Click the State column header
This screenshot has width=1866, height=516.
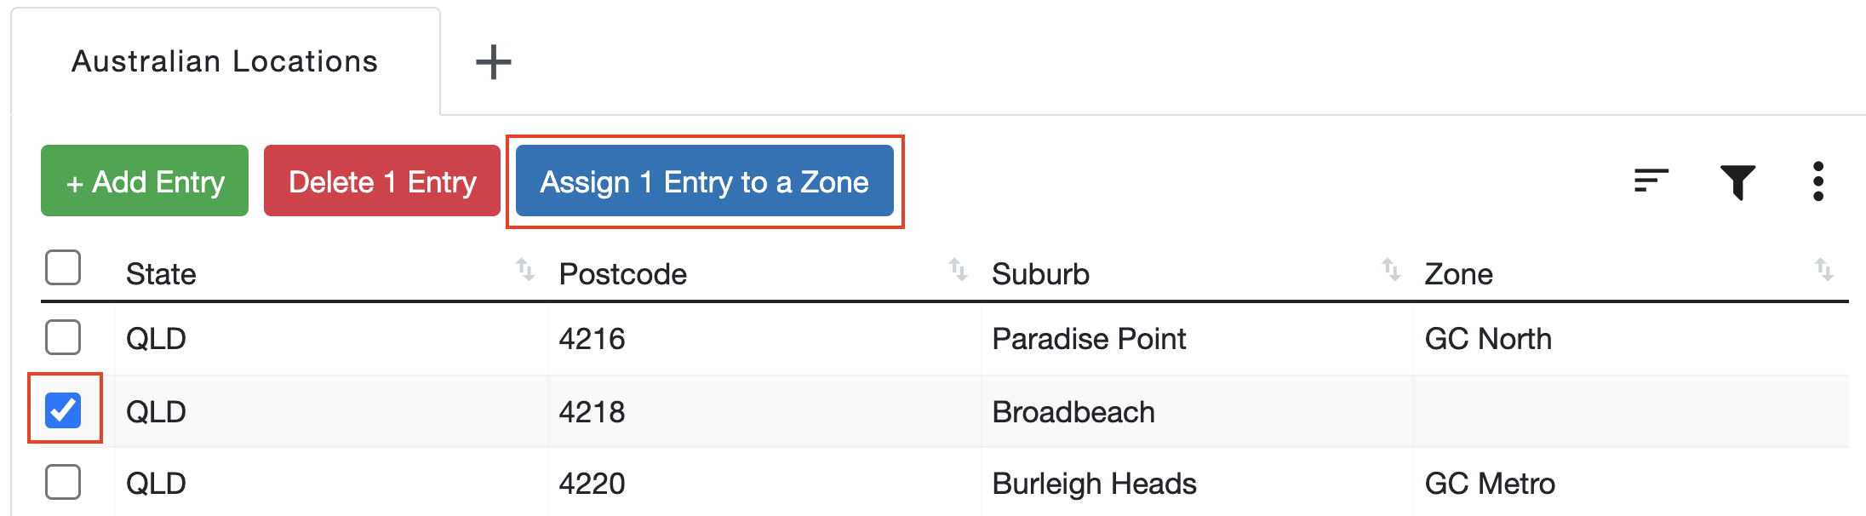pos(162,273)
